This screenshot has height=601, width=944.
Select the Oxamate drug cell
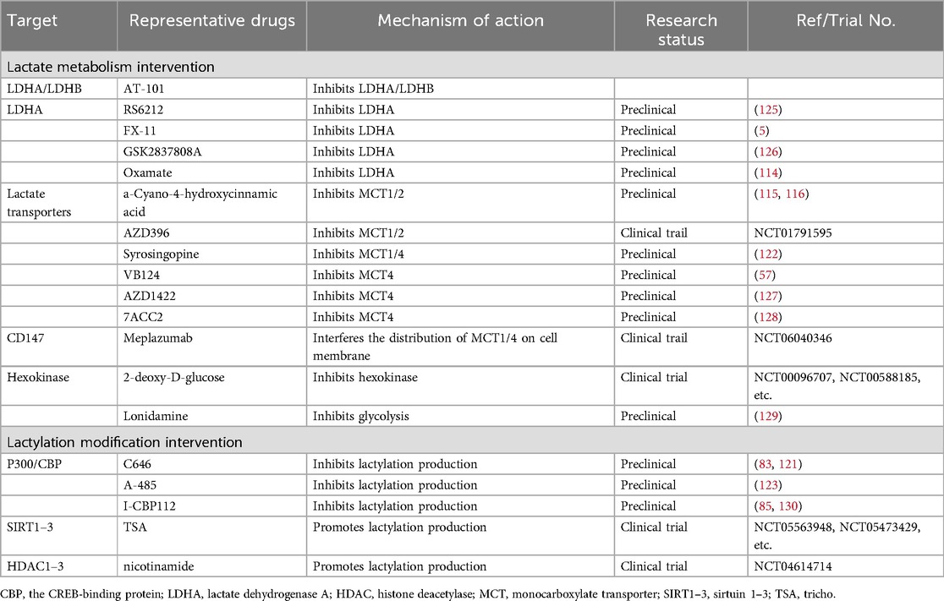212,172
